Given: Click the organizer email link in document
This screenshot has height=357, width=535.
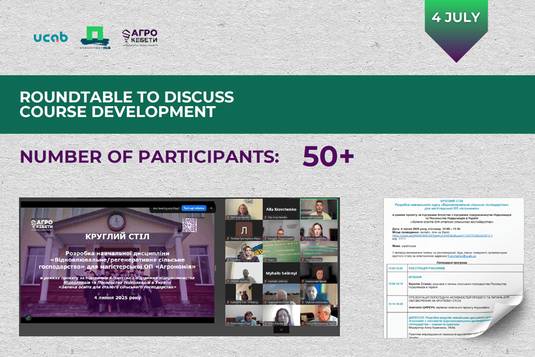Looking at the screenshot, I should pos(461,256).
